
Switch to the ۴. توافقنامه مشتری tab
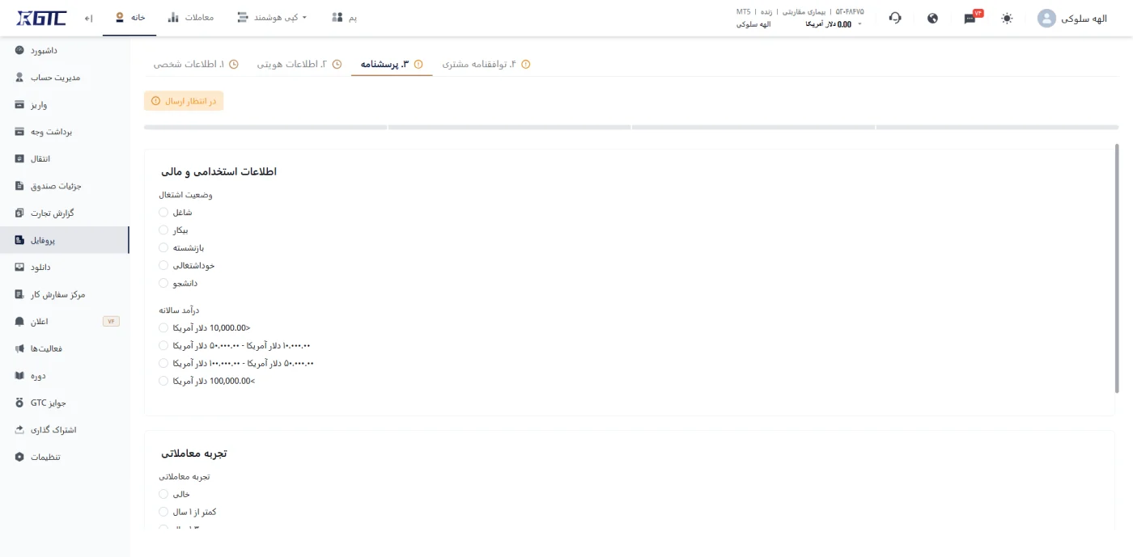point(486,64)
